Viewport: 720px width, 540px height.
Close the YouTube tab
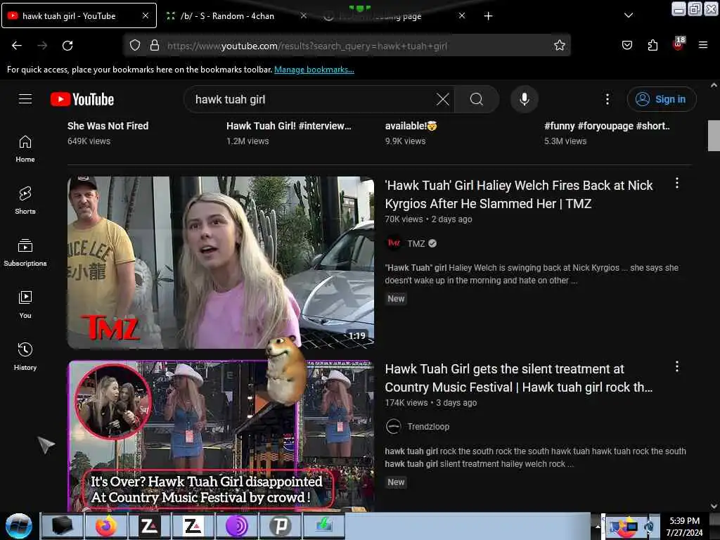[x=146, y=15]
